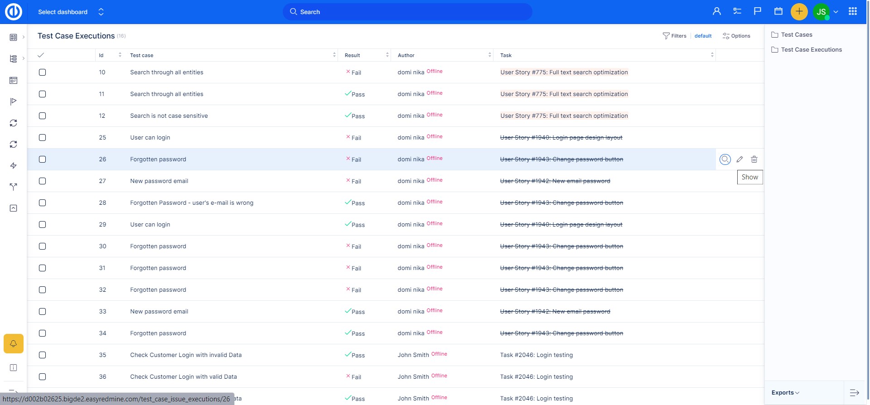870x405 pixels.
Task: Check the checkbox for execution 10
Action: coord(43,72)
